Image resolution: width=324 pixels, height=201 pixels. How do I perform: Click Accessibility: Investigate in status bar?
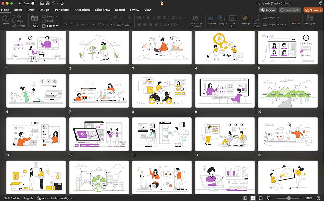point(55,198)
